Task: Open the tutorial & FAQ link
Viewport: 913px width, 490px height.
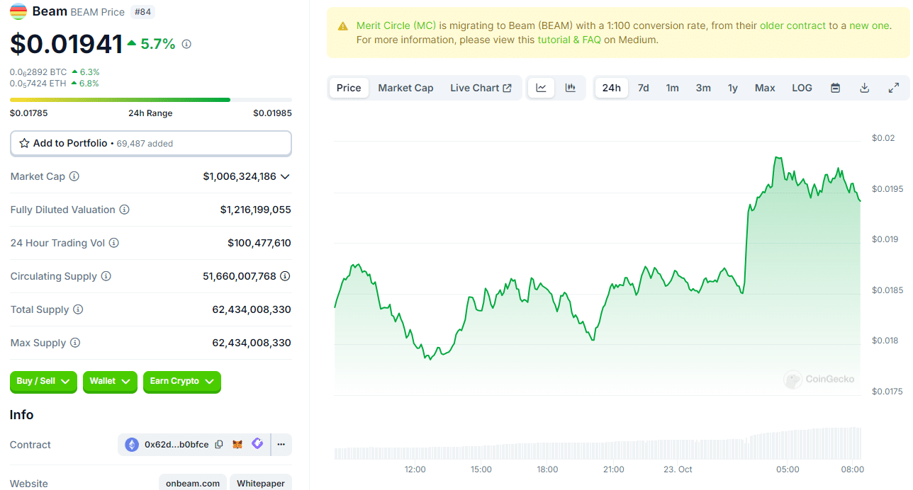Action: click(x=569, y=40)
